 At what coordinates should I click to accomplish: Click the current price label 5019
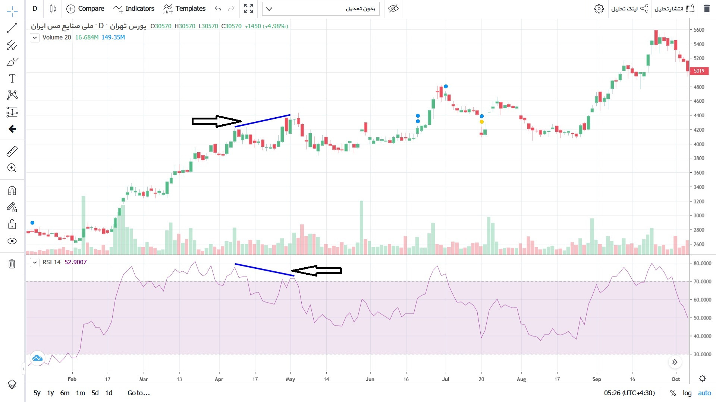[699, 71]
